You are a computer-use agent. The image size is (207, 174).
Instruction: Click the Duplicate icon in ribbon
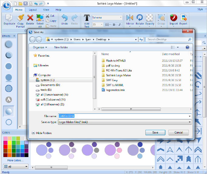click(9, 18)
